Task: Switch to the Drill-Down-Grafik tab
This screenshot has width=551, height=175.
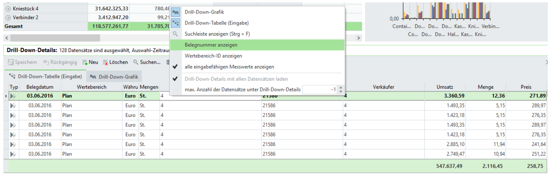Action: coord(115,76)
